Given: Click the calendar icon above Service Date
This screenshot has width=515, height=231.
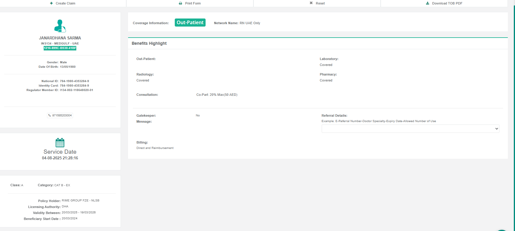Looking at the screenshot, I should point(60,143).
